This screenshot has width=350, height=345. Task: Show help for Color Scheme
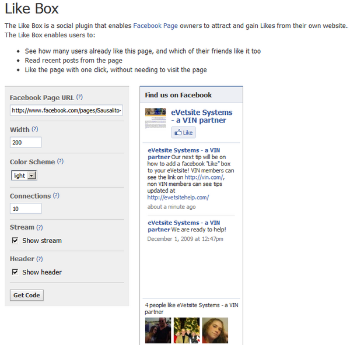point(60,161)
